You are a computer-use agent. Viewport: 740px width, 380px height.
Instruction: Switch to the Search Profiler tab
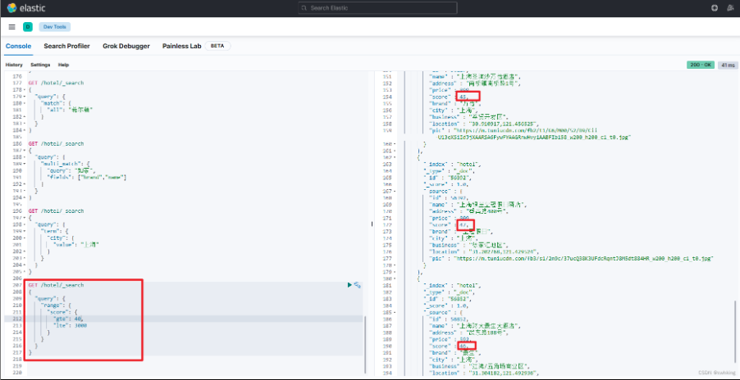click(66, 46)
